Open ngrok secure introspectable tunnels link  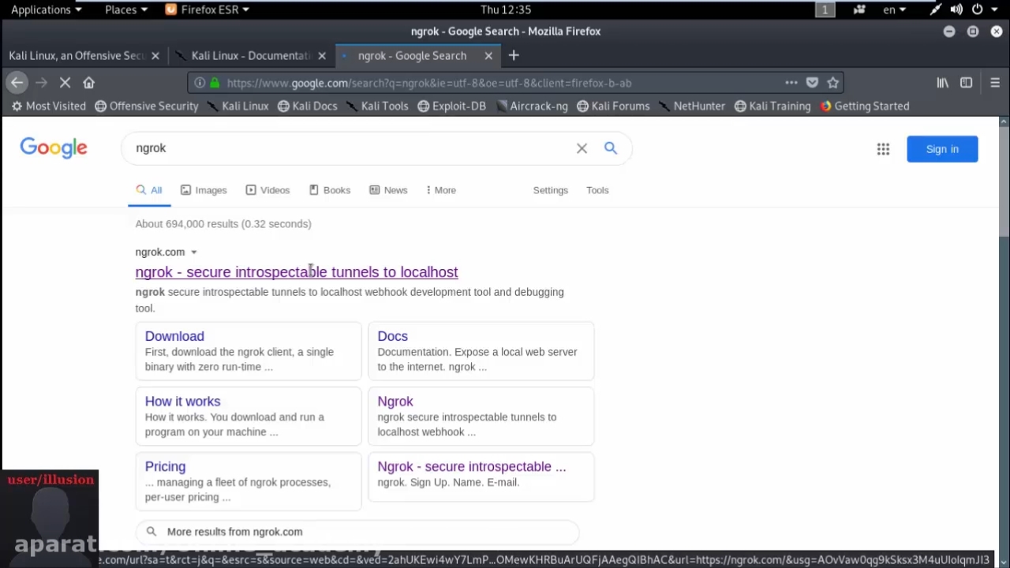coord(296,272)
